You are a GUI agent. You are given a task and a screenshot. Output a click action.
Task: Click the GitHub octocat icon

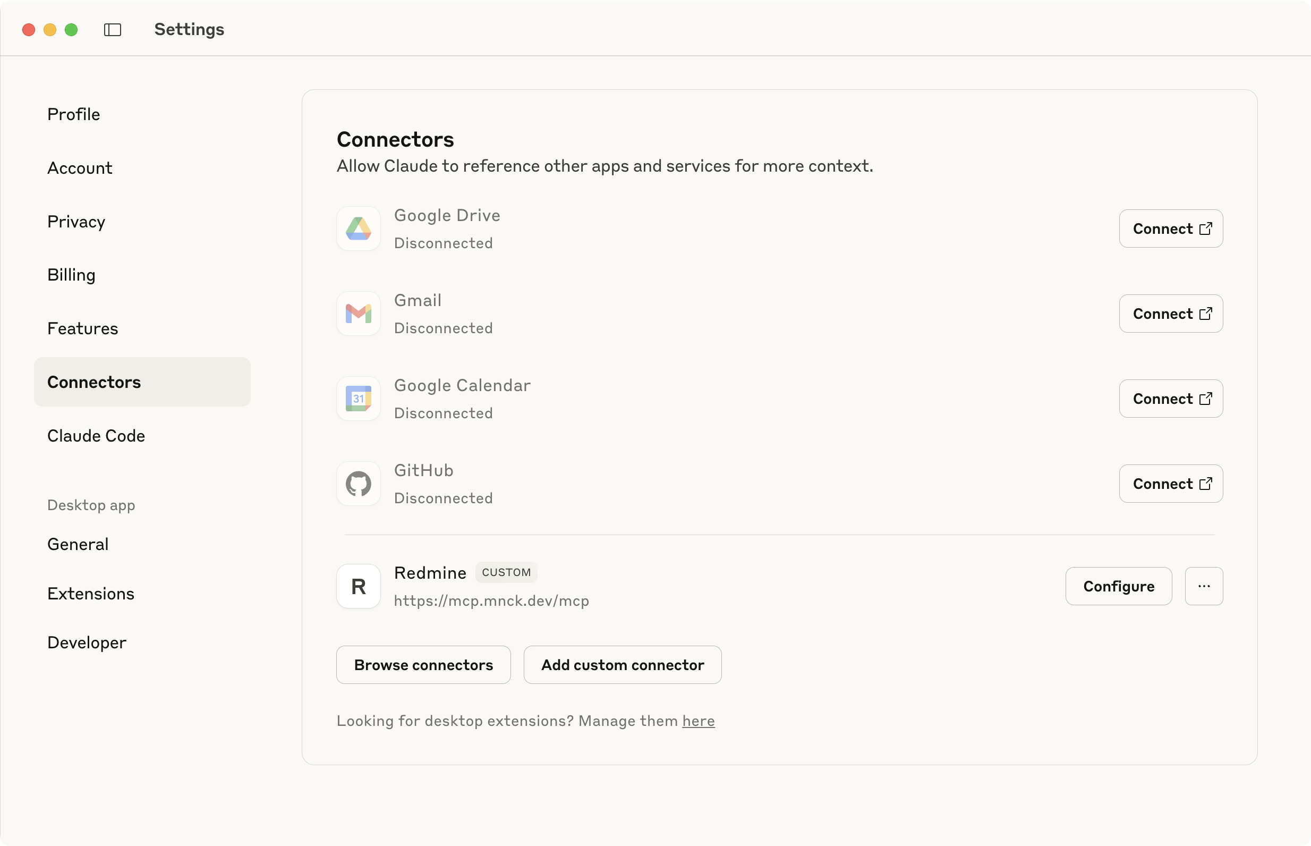tap(359, 484)
